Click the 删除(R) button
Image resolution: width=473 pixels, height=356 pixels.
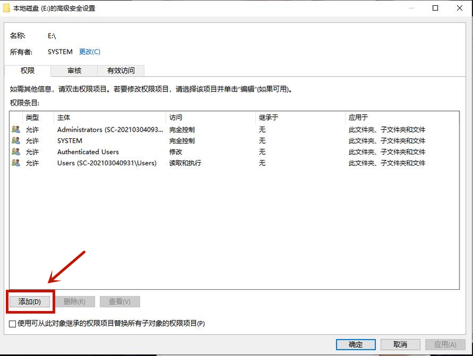[76, 302]
